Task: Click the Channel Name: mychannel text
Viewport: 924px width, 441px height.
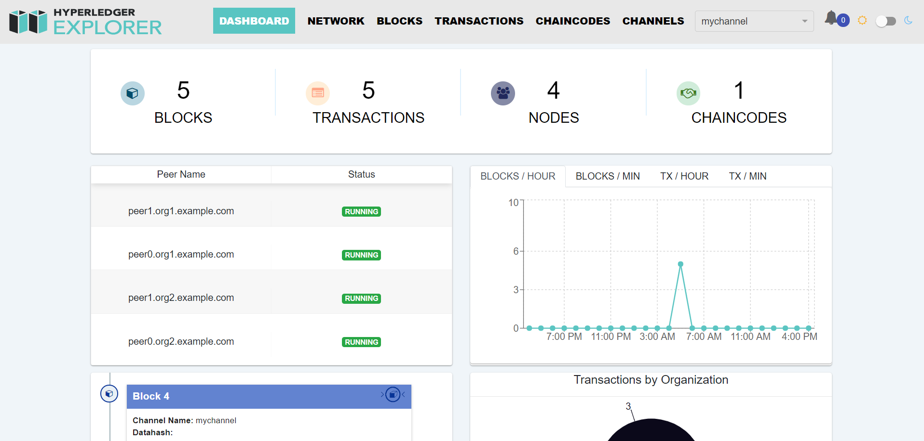Action: pos(184,420)
